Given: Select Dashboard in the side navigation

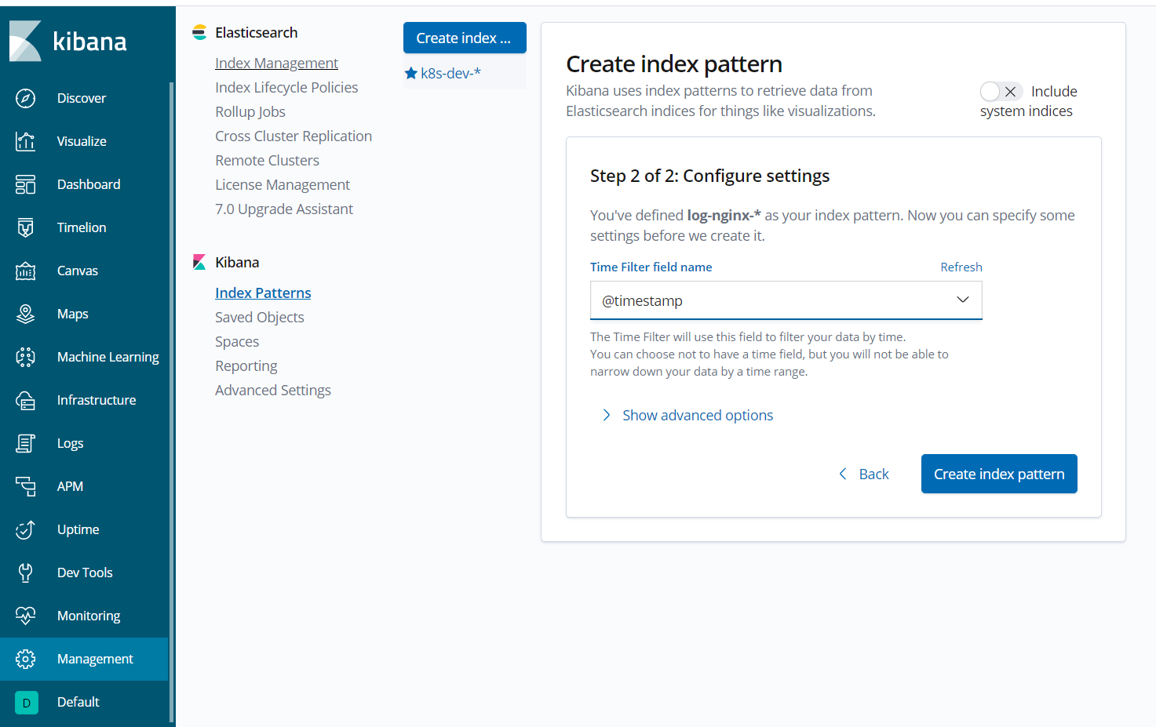Looking at the screenshot, I should coord(89,184).
